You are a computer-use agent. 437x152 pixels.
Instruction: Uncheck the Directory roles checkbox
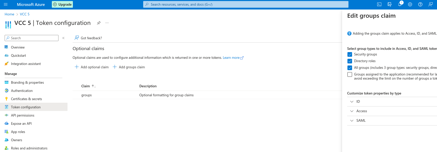click(350, 61)
